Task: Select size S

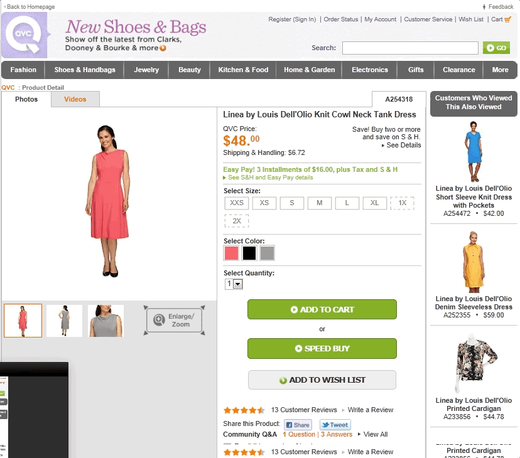Action: pos(292,203)
